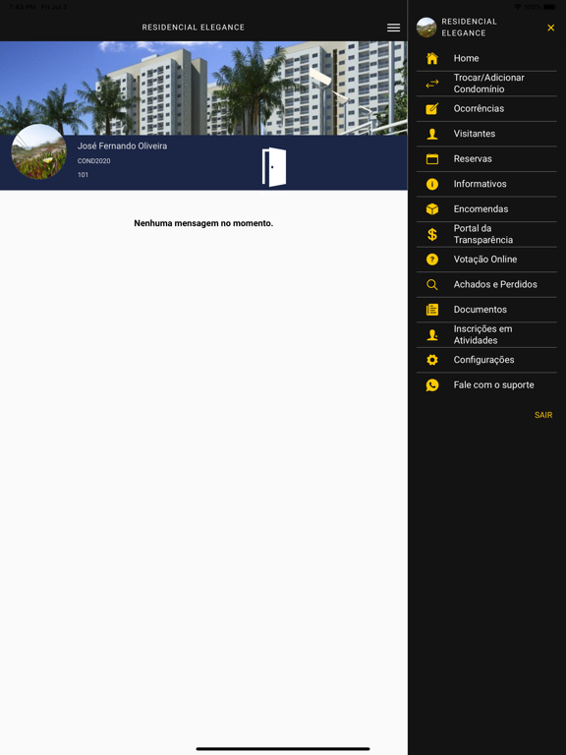566x755 pixels.
Task: Click the swap arrows icon for Trocar/Adicionar
Action: [x=432, y=84]
